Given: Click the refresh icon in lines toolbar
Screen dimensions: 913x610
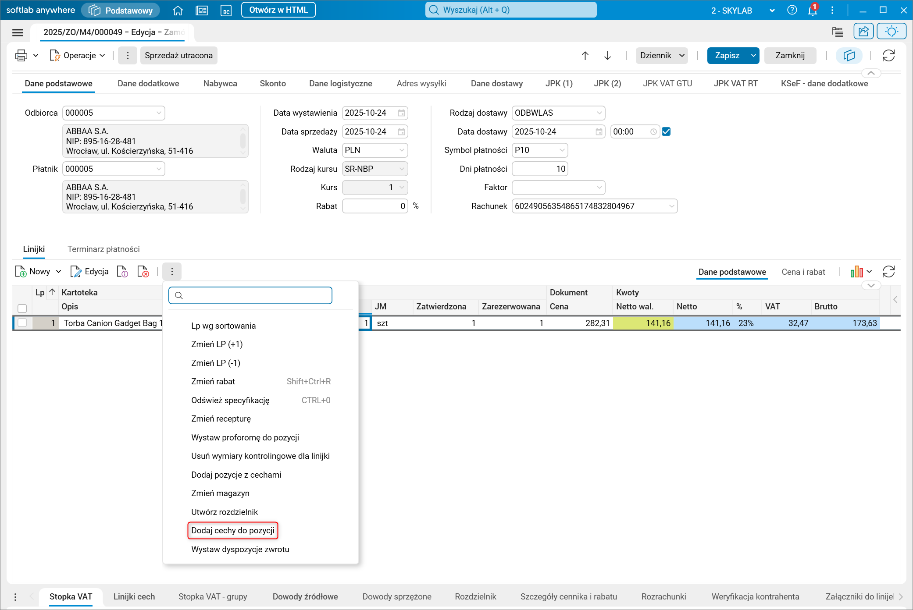Looking at the screenshot, I should [888, 272].
